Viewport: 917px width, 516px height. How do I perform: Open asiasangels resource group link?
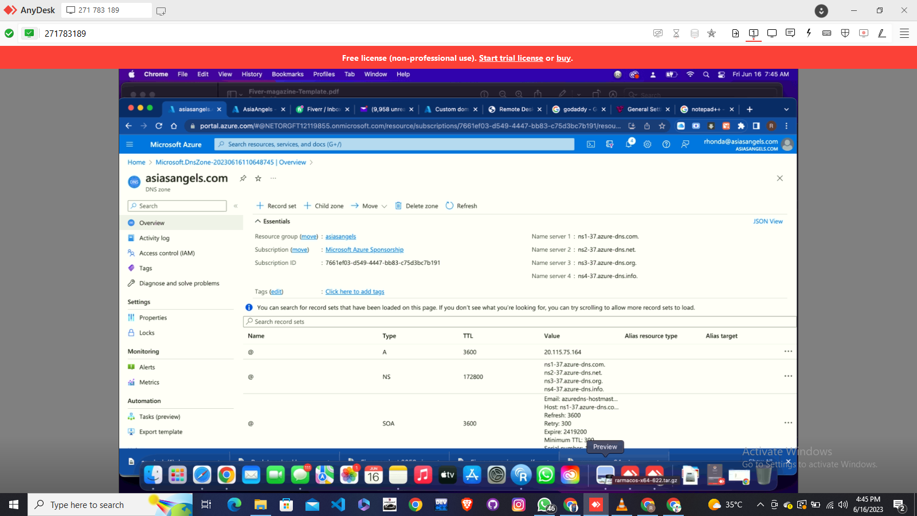(x=340, y=237)
